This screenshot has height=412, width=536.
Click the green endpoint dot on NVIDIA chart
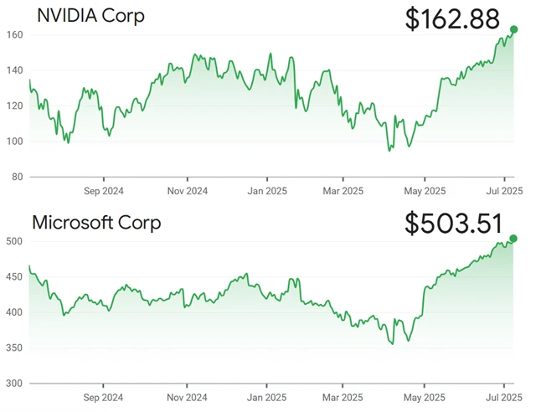(513, 30)
